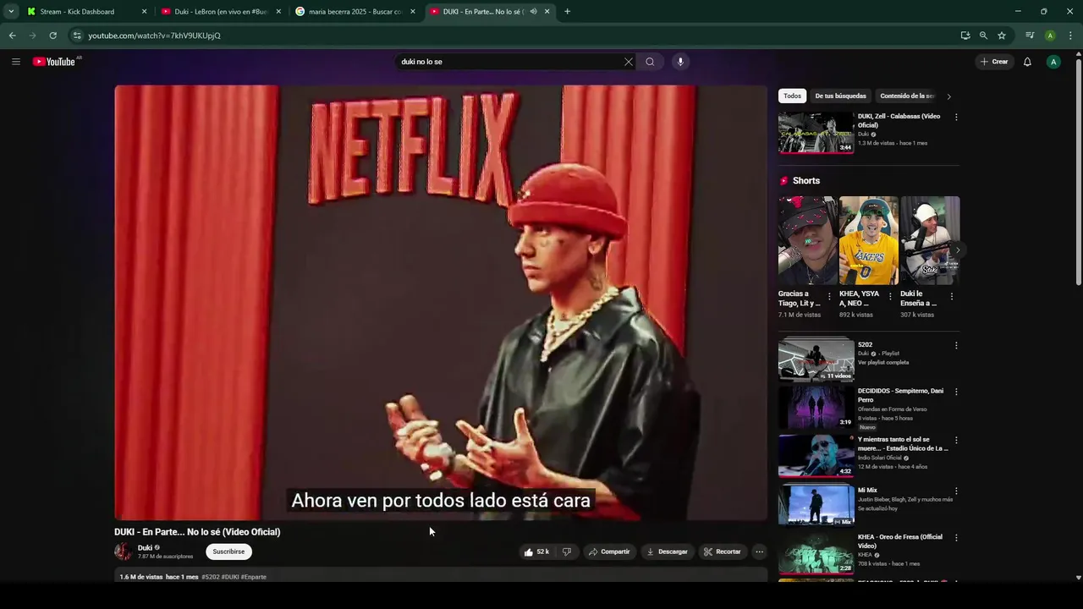
Task: Open the Gracias a Tiago short
Action: [807, 240]
